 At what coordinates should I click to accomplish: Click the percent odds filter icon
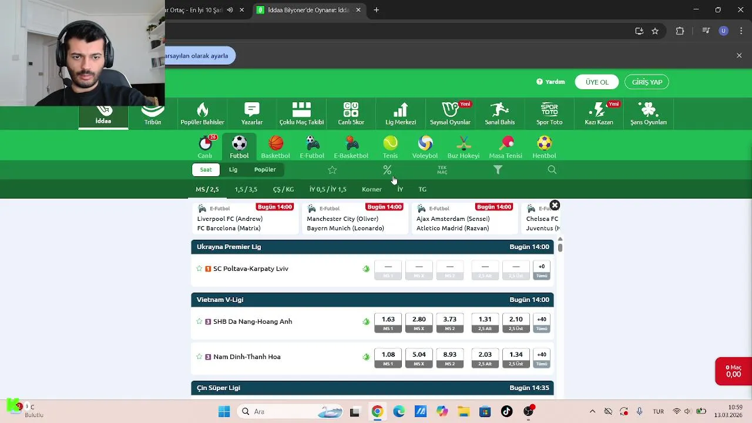pos(387,170)
